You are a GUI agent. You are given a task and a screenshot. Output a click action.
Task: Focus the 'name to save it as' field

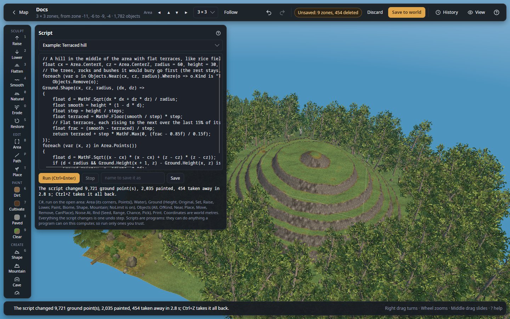133,178
